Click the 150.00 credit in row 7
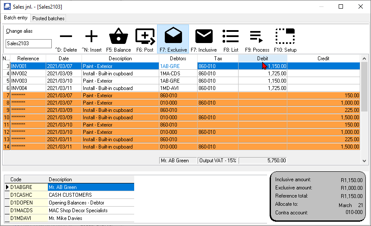Screen dimensions: 371x226 324,96
